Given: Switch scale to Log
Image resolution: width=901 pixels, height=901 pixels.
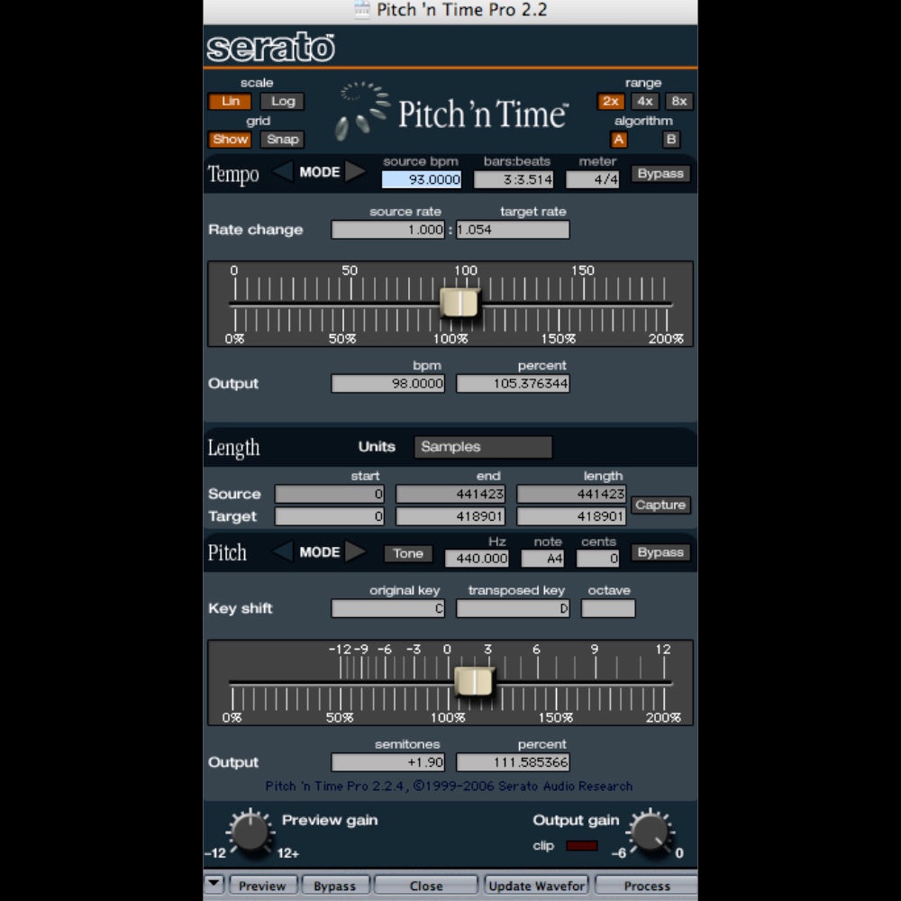Looking at the screenshot, I should 283,102.
